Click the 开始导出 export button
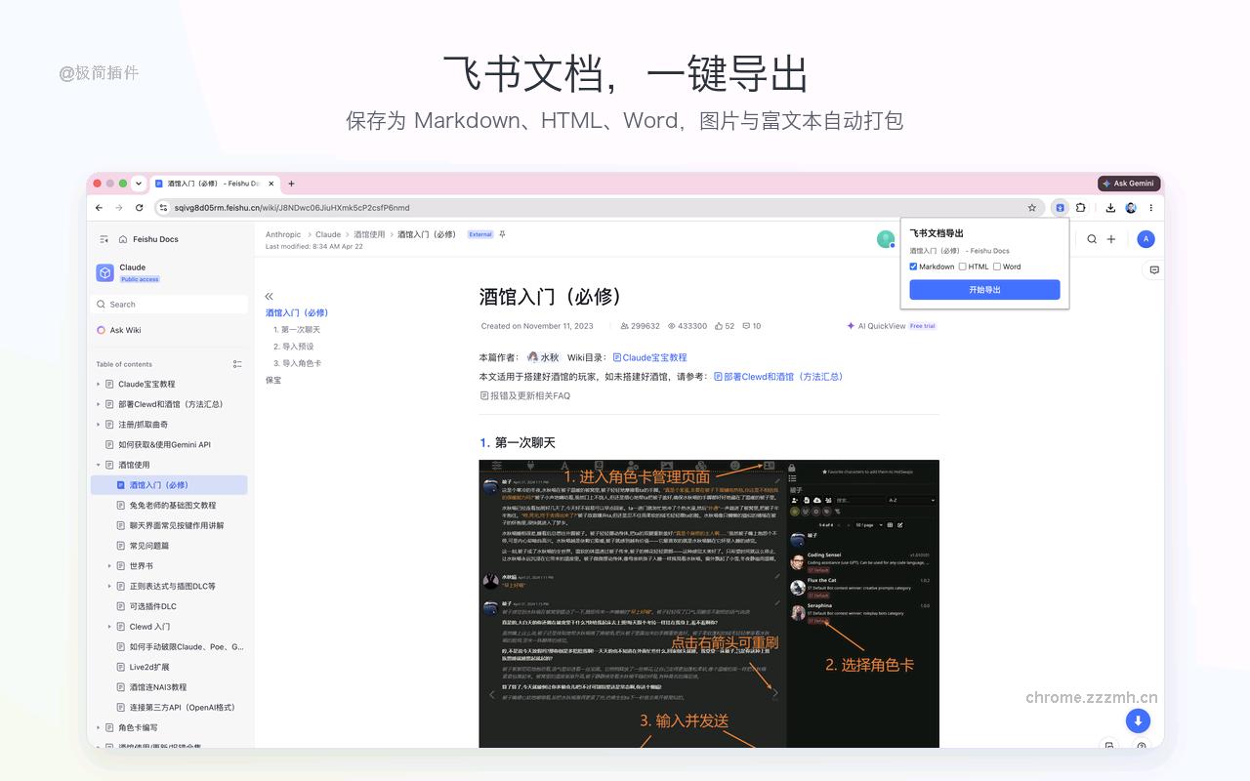This screenshot has width=1250, height=781. [984, 290]
